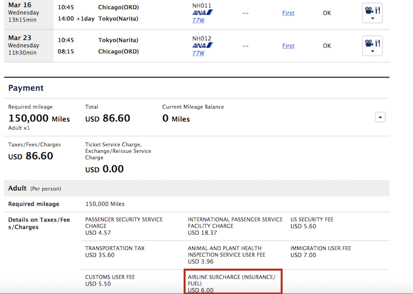
Task: Click the movie camera icon for flight NH011
Action: tap(369, 9)
